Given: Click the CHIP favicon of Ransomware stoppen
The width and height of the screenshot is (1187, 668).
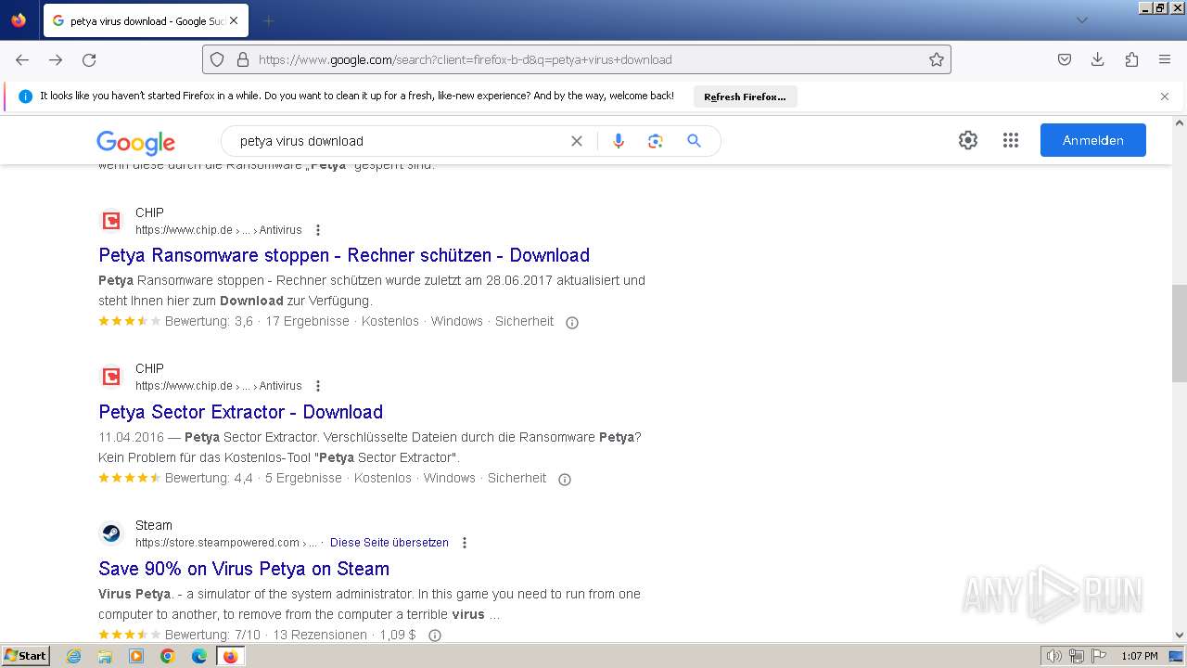Looking at the screenshot, I should pyautogui.click(x=111, y=221).
